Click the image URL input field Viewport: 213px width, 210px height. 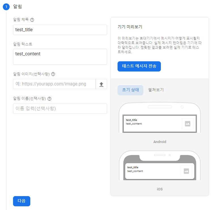(54, 84)
